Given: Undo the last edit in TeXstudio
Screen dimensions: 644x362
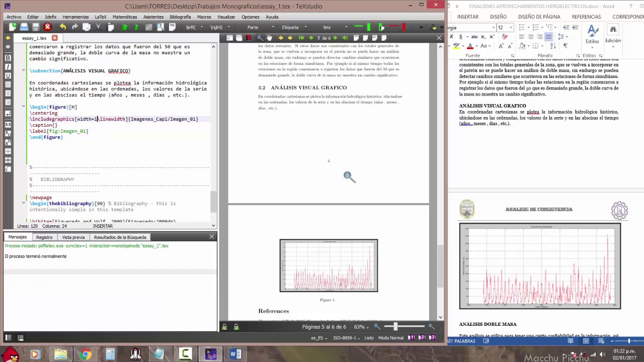Looking at the screenshot, I should tap(63, 27).
